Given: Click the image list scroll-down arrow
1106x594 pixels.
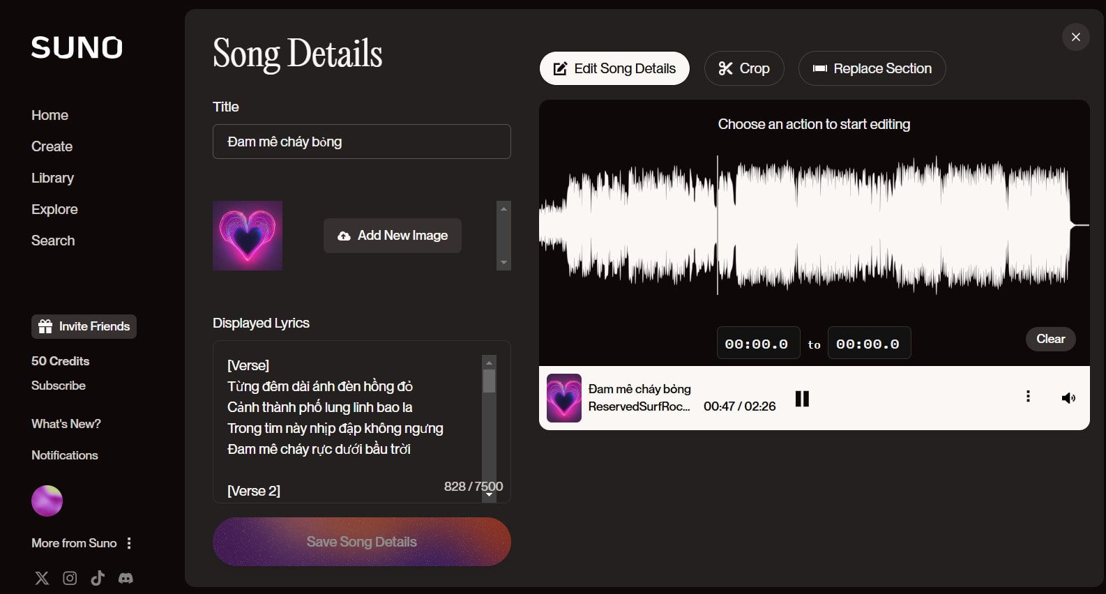Looking at the screenshot, I should [x=503, y=263].
